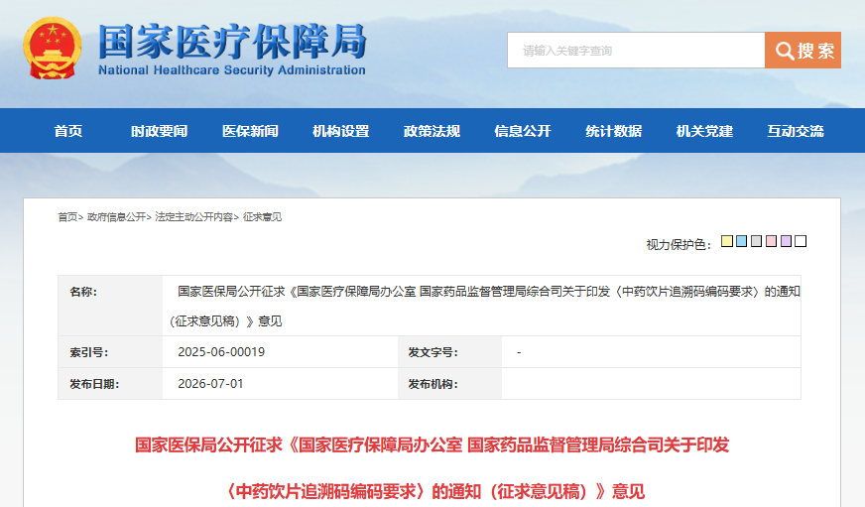Click 法定主动公开内容 breadcrumb link
865x507 pixels.
[193, 217]
